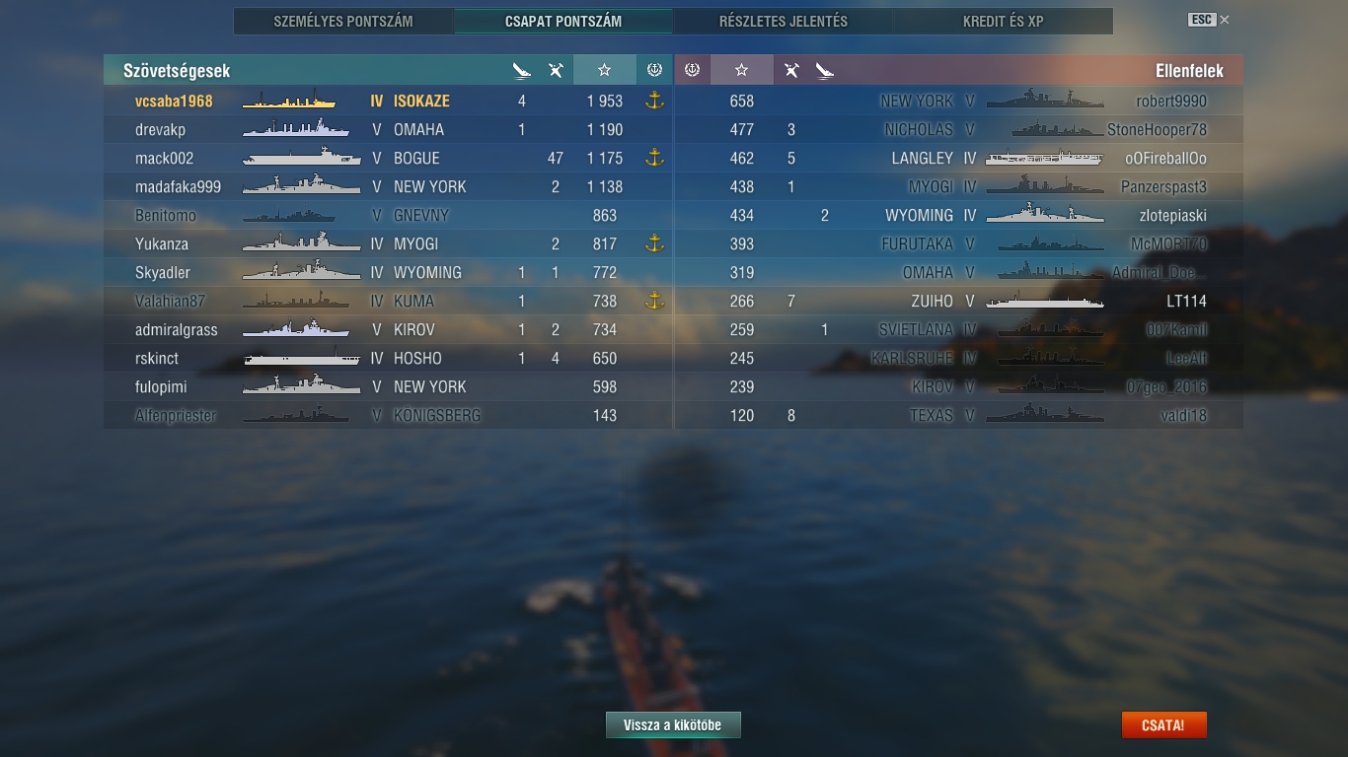Sort allies by aircraft shot down icon
Image resolution: width=1348 pixels, height=757 pixels.
pyautogui.click(x=556, y=70)
